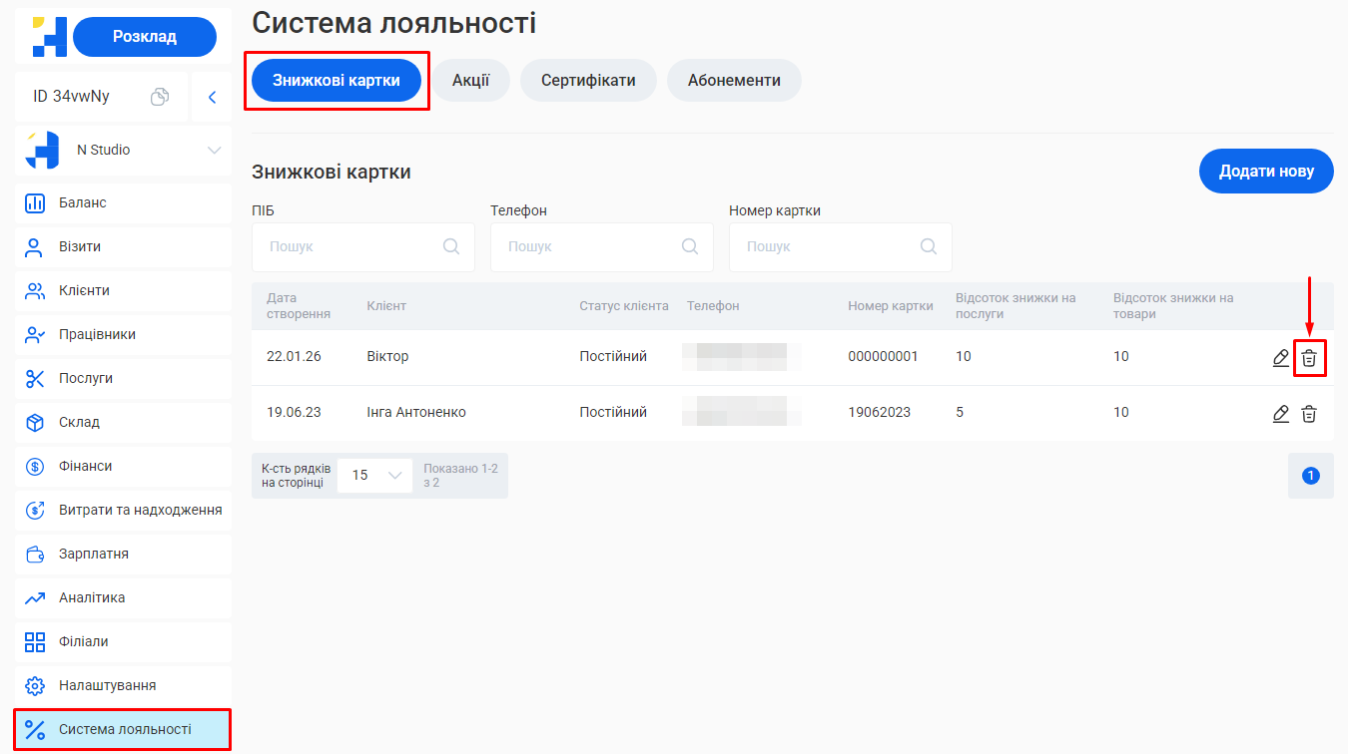Switch to the Акції tab

coord(470,80)
